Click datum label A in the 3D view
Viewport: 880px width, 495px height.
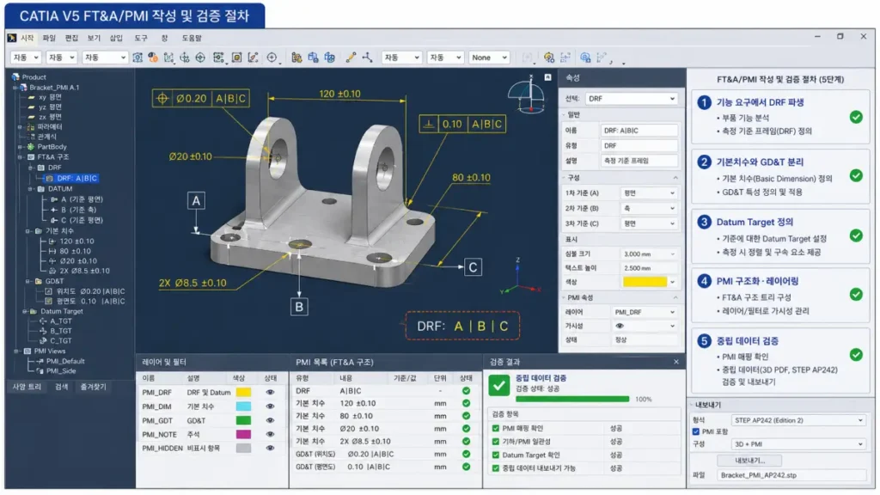196,201
